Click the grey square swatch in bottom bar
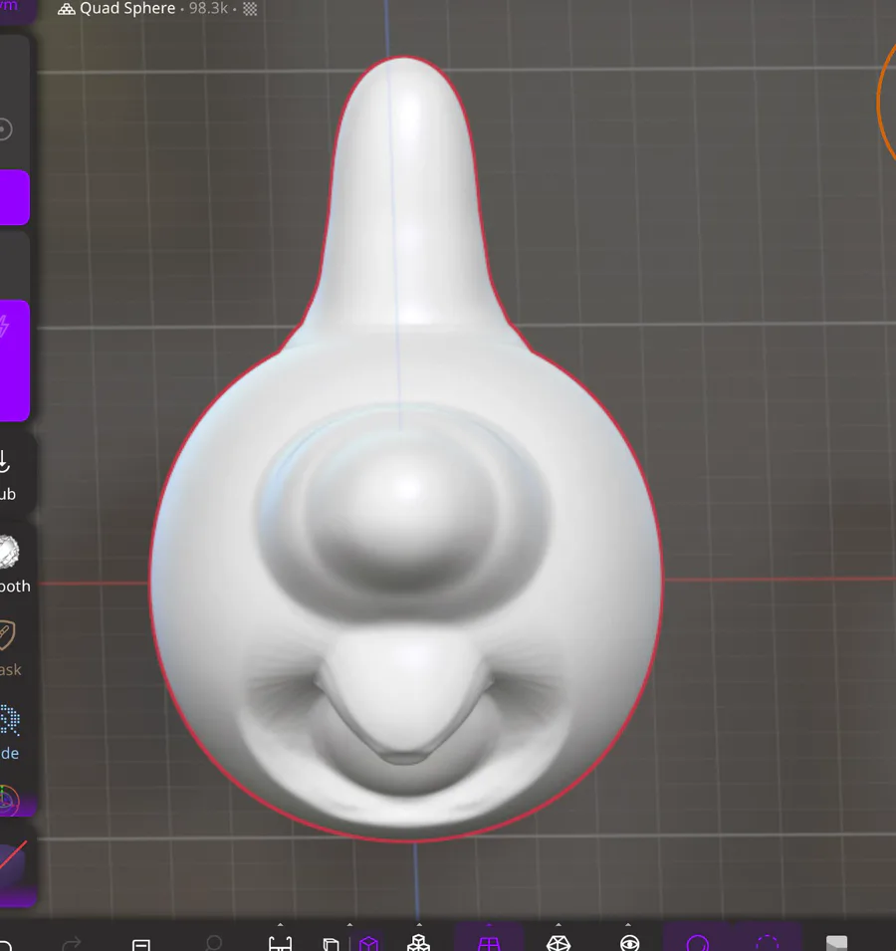Screen dimensions: 896x951 tap(836, 944)
